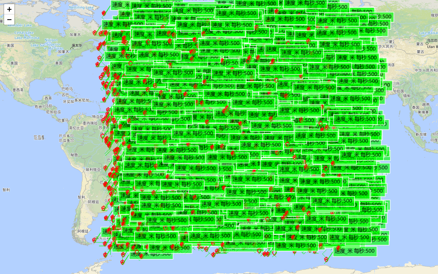Click the Nipigon map label

51,40
